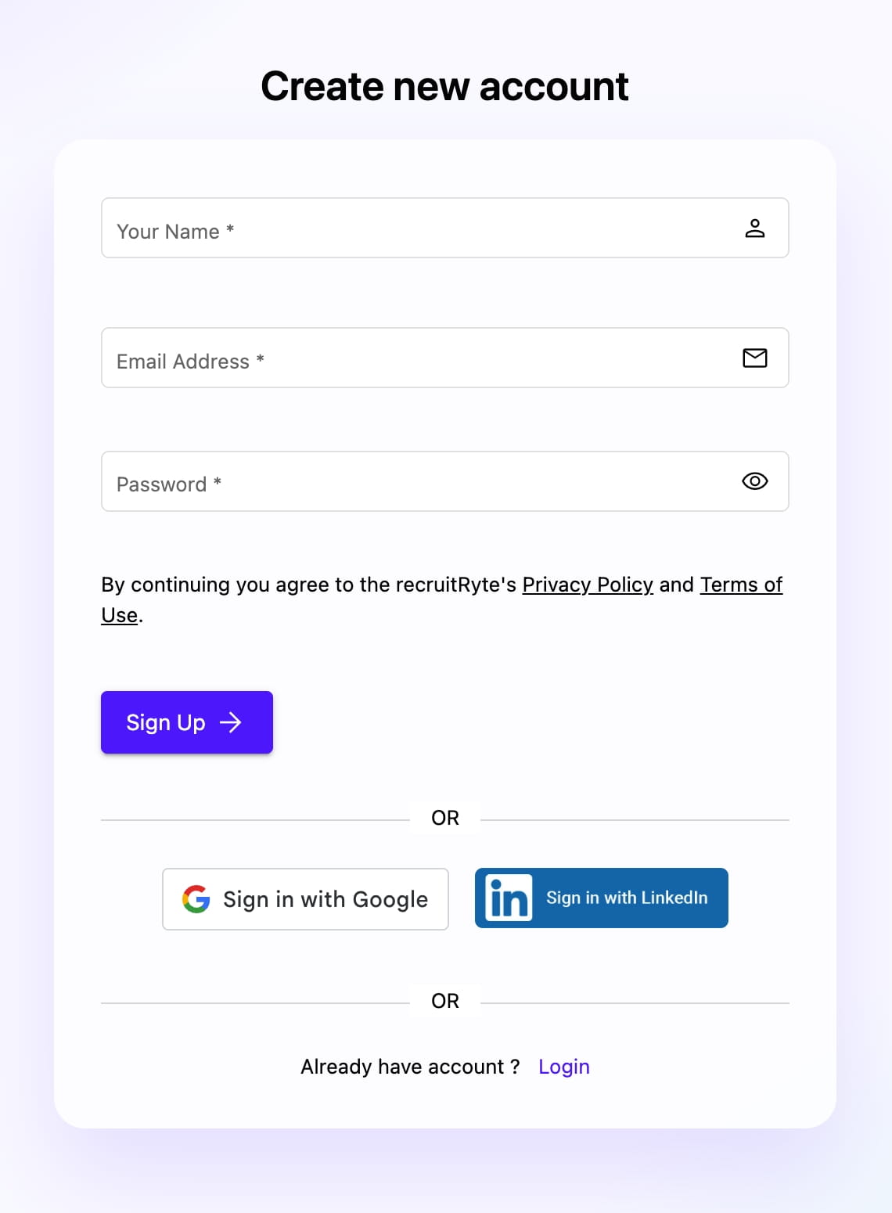Choose Sign in with LinkedIn text
This screenshot has height=1213, width=892.
point(627,898)
